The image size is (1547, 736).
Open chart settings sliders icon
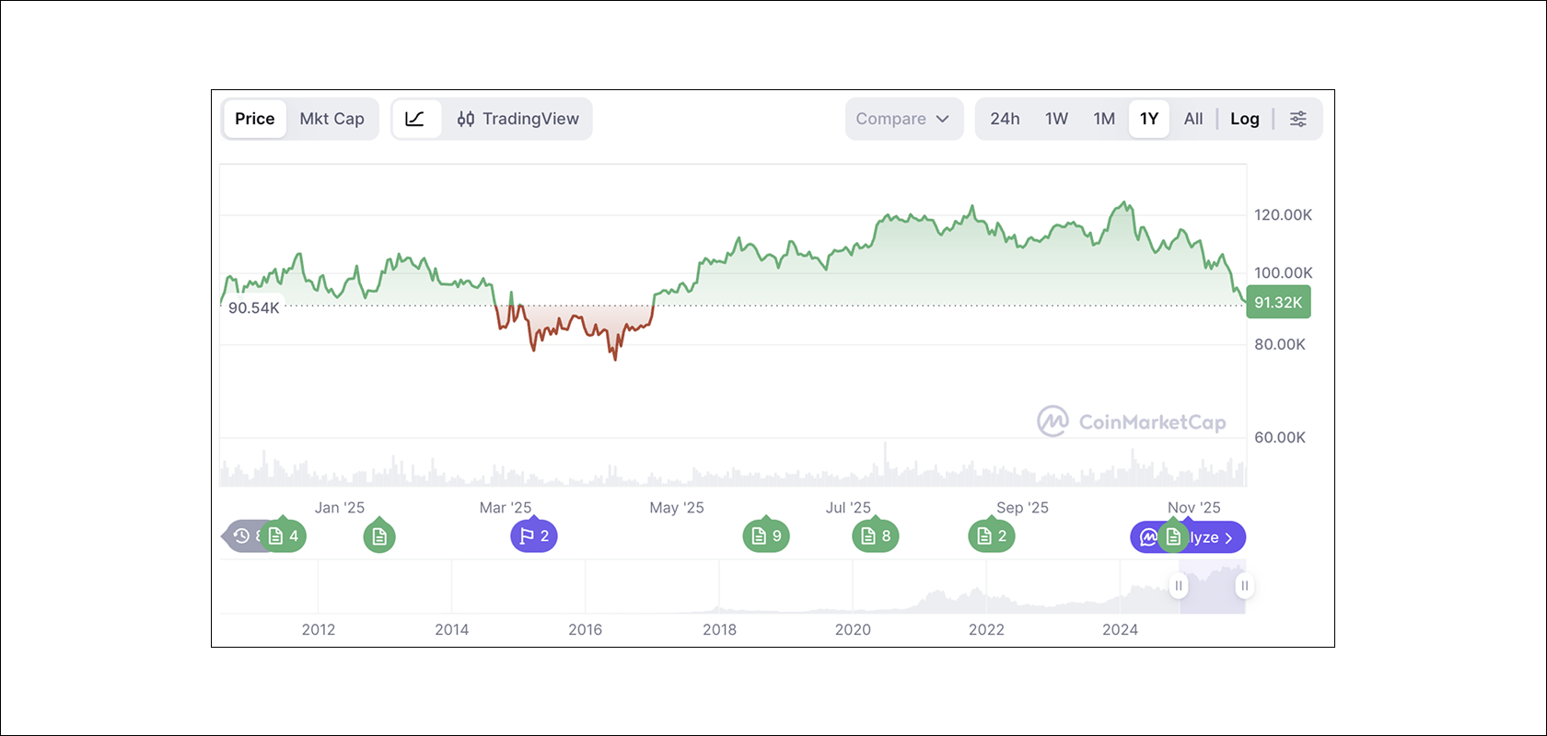pos(1298,119)
